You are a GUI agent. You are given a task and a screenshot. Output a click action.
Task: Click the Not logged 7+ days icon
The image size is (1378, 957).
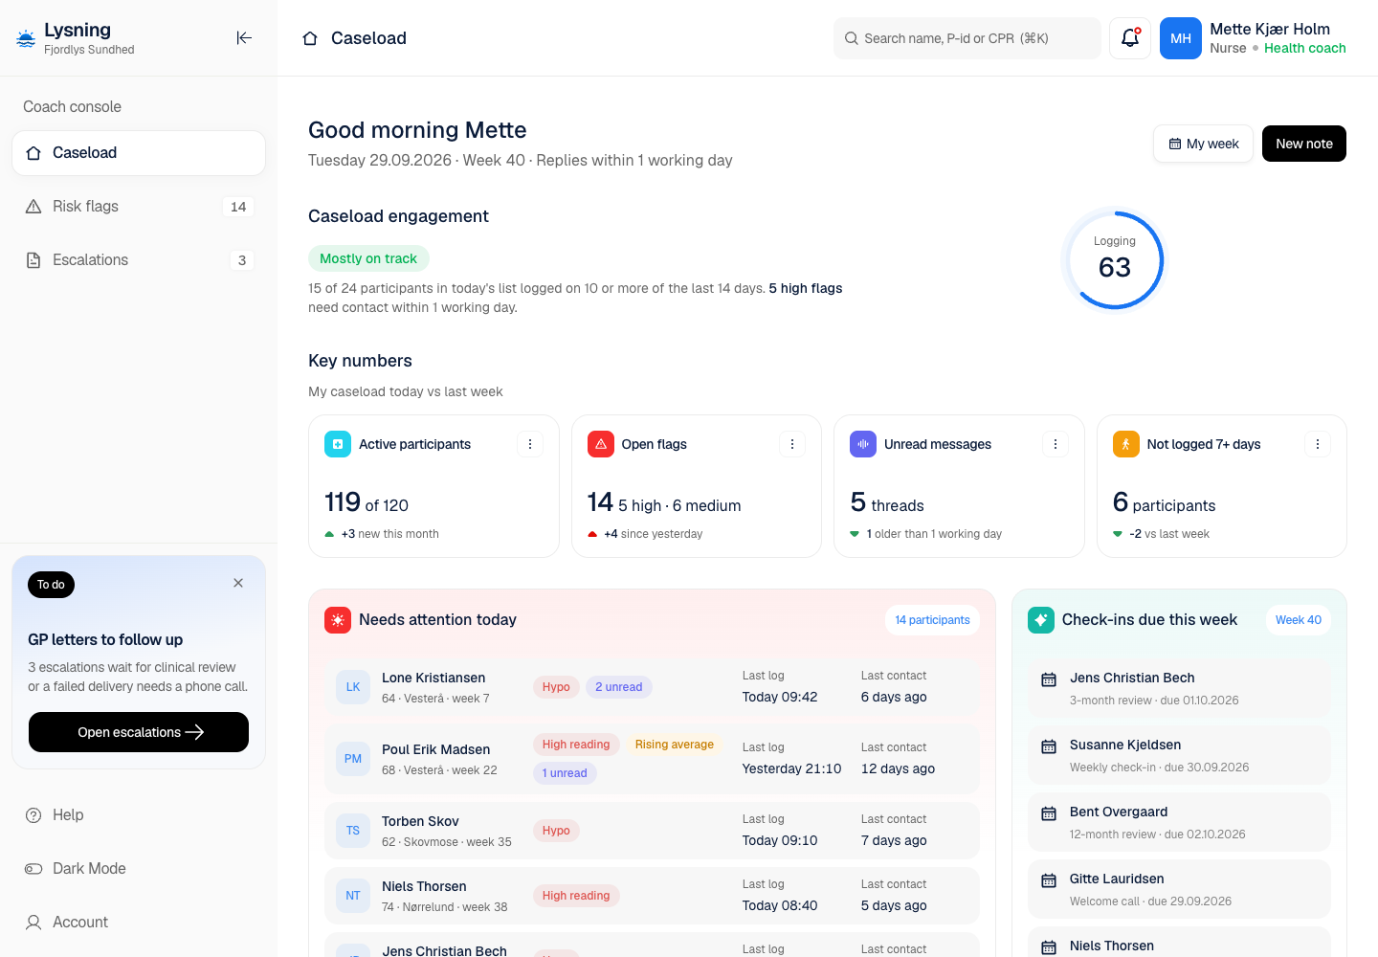click(1126, 444)
